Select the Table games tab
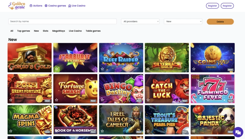Screen dimensions: 245x139 pos(93,31)
